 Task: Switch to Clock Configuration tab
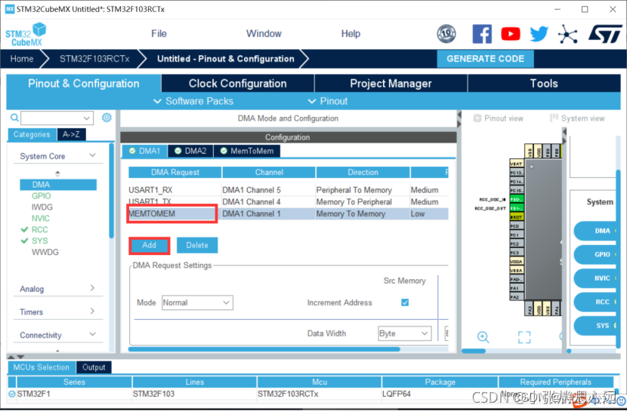[238, 84]
